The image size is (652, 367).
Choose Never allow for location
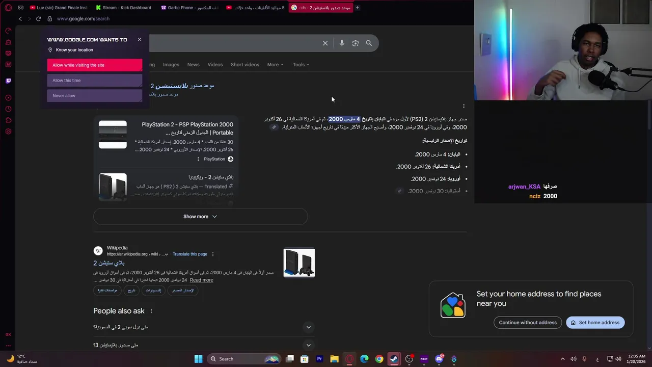click(95, 96)
